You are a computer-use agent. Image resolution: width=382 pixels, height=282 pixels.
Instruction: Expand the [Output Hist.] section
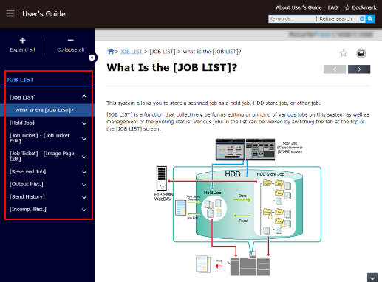(84, 185)
